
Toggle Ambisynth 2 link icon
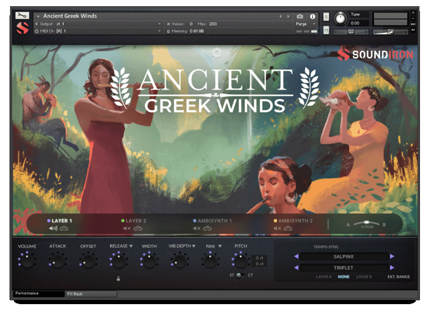coord(288,228)
